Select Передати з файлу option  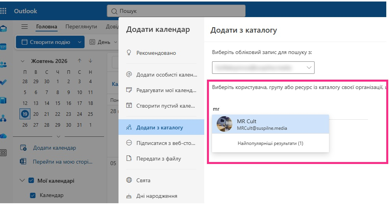pyautogui.click(x=161, y=159)
